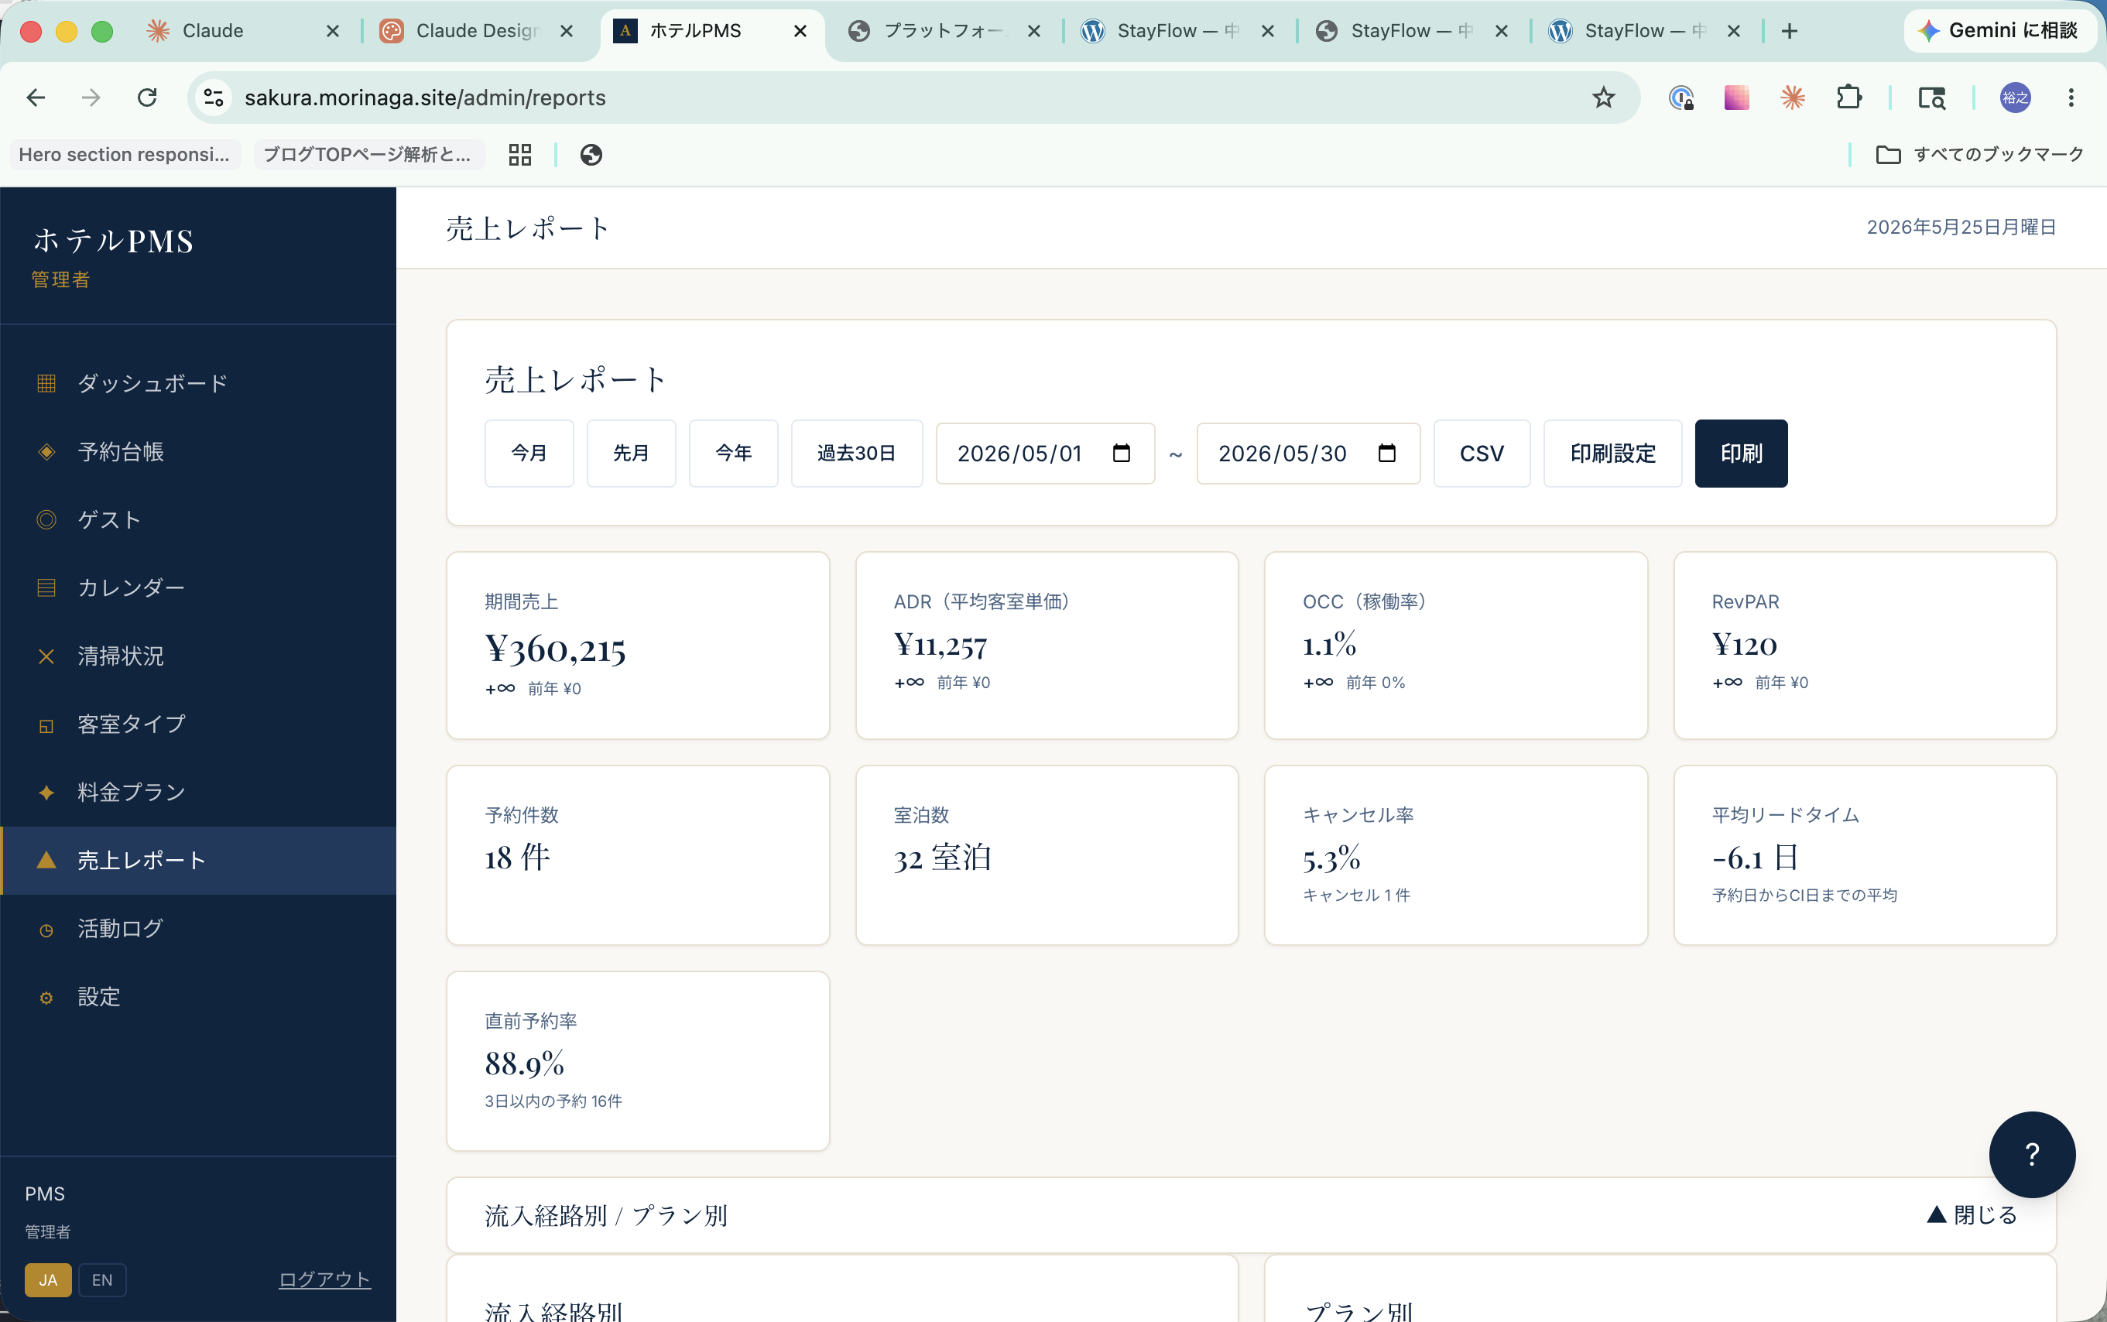2107x1322 pixels.
Task: Close the ホテルPMS browser tab
Action: 800,31
